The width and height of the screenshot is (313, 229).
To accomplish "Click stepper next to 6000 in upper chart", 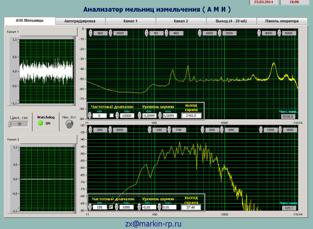I will click(x=280, y=33).
